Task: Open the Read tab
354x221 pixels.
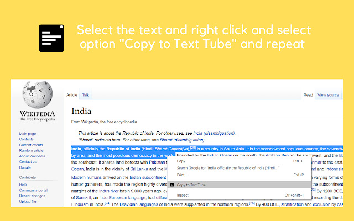Action: click(308, 95)
